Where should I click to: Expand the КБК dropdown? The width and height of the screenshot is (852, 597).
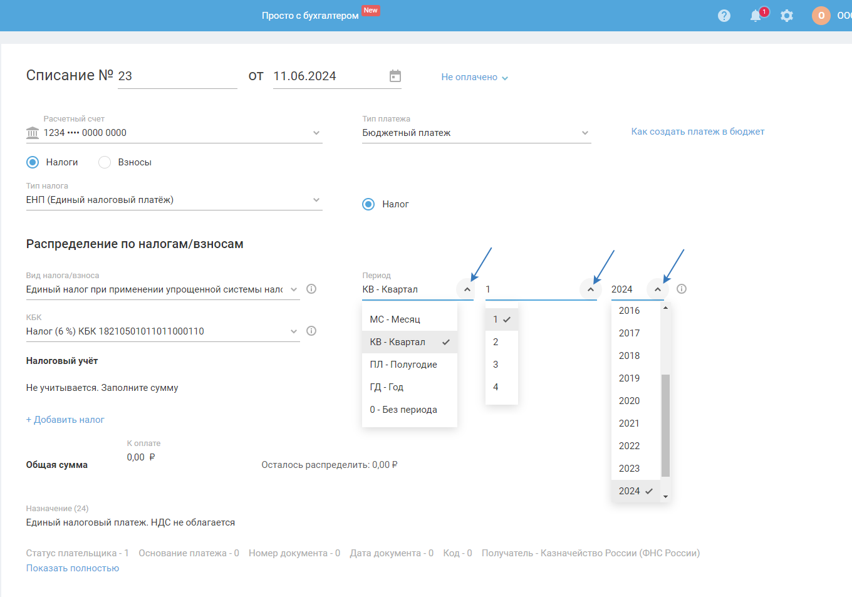294,331
